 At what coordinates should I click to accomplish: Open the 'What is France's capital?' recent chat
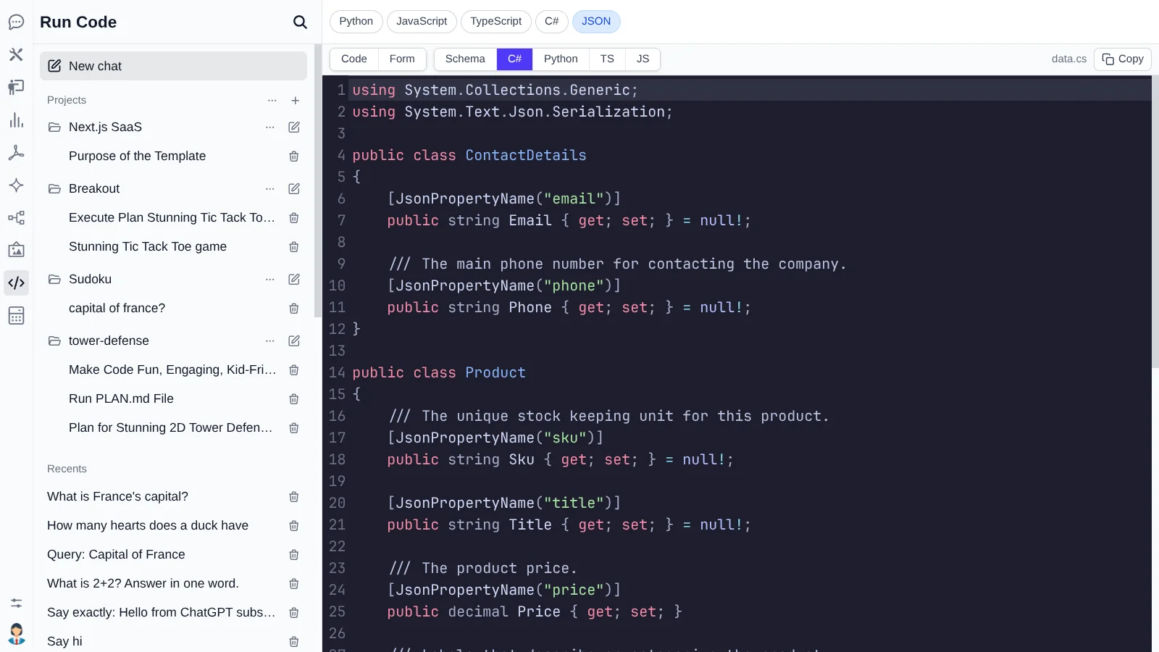[117, 497]
